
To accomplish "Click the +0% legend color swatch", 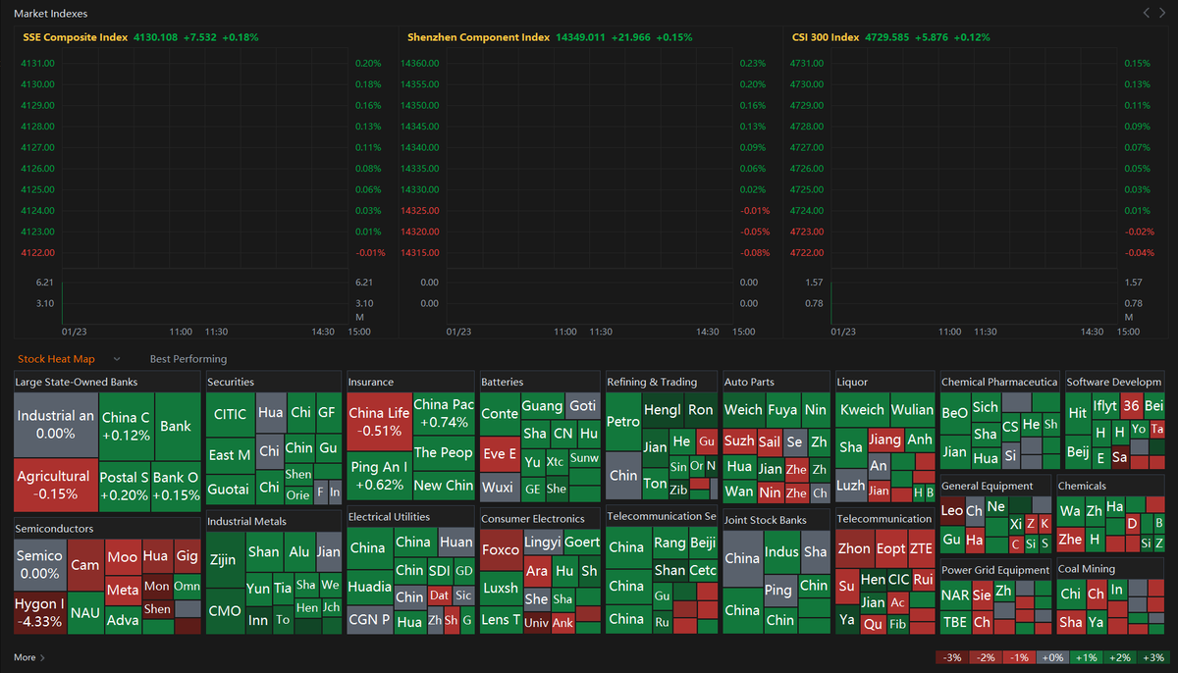I will point(1051,657).
